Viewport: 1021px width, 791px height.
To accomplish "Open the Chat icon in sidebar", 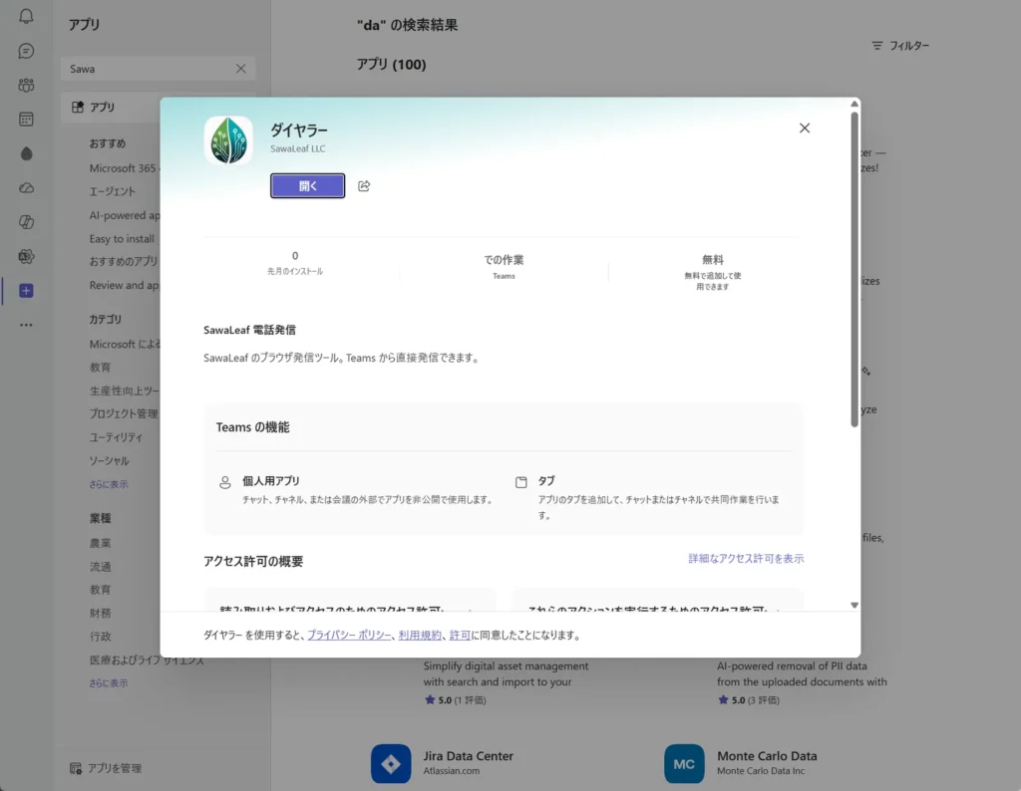I will coord(26,51).
